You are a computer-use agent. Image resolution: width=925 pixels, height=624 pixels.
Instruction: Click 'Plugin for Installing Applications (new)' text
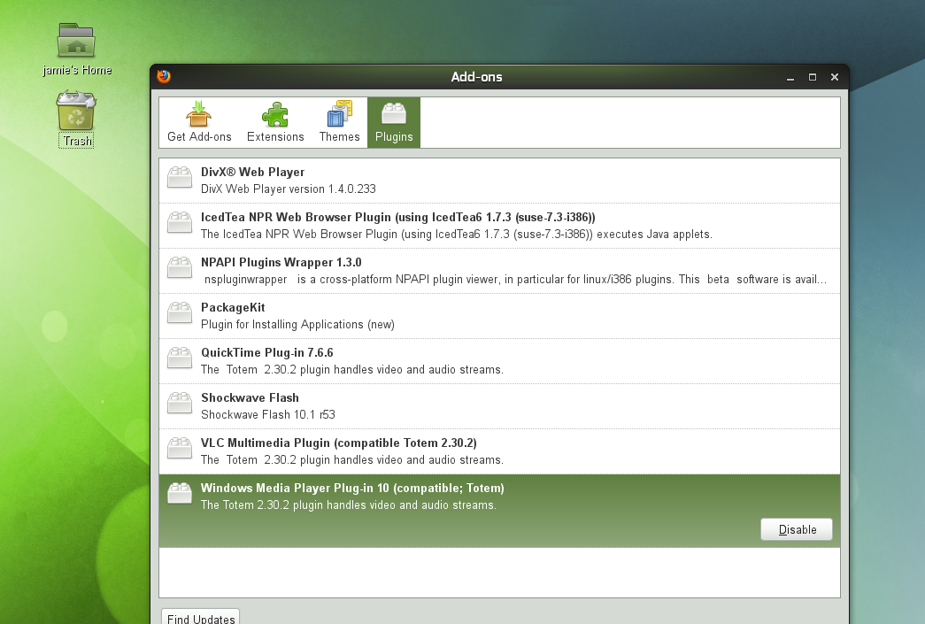tap(298, 324)
